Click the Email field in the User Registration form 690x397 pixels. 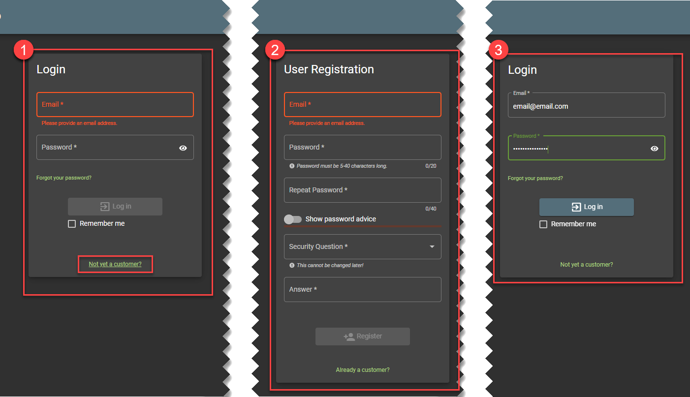362,105
